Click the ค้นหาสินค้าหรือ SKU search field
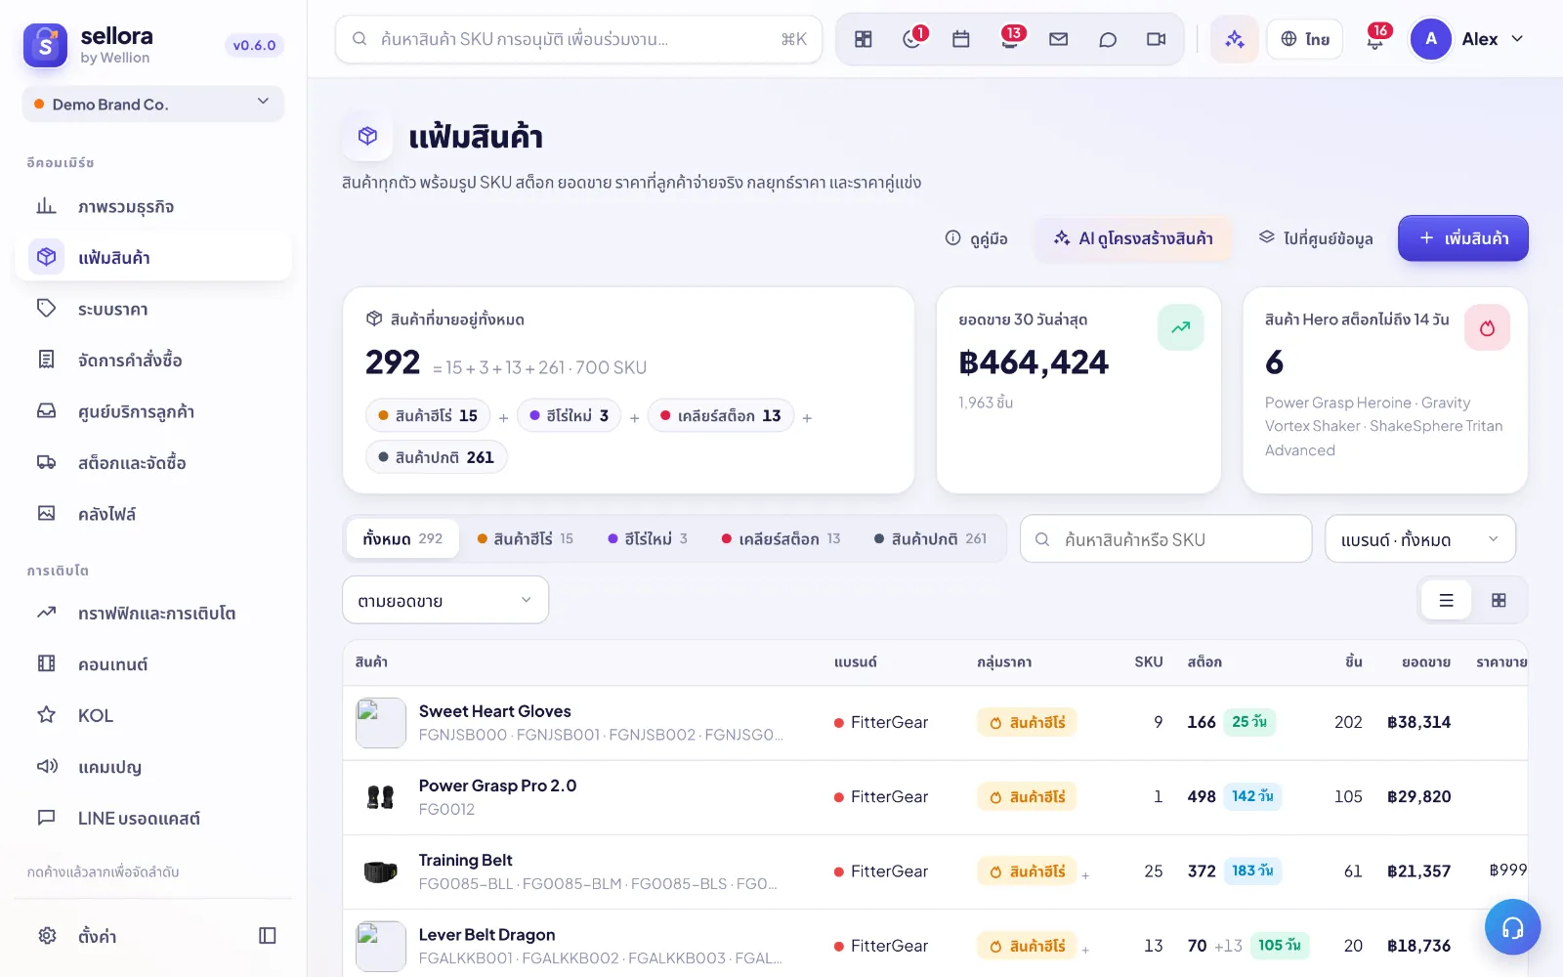1563x977 pixels. (x=1165, y=539)
